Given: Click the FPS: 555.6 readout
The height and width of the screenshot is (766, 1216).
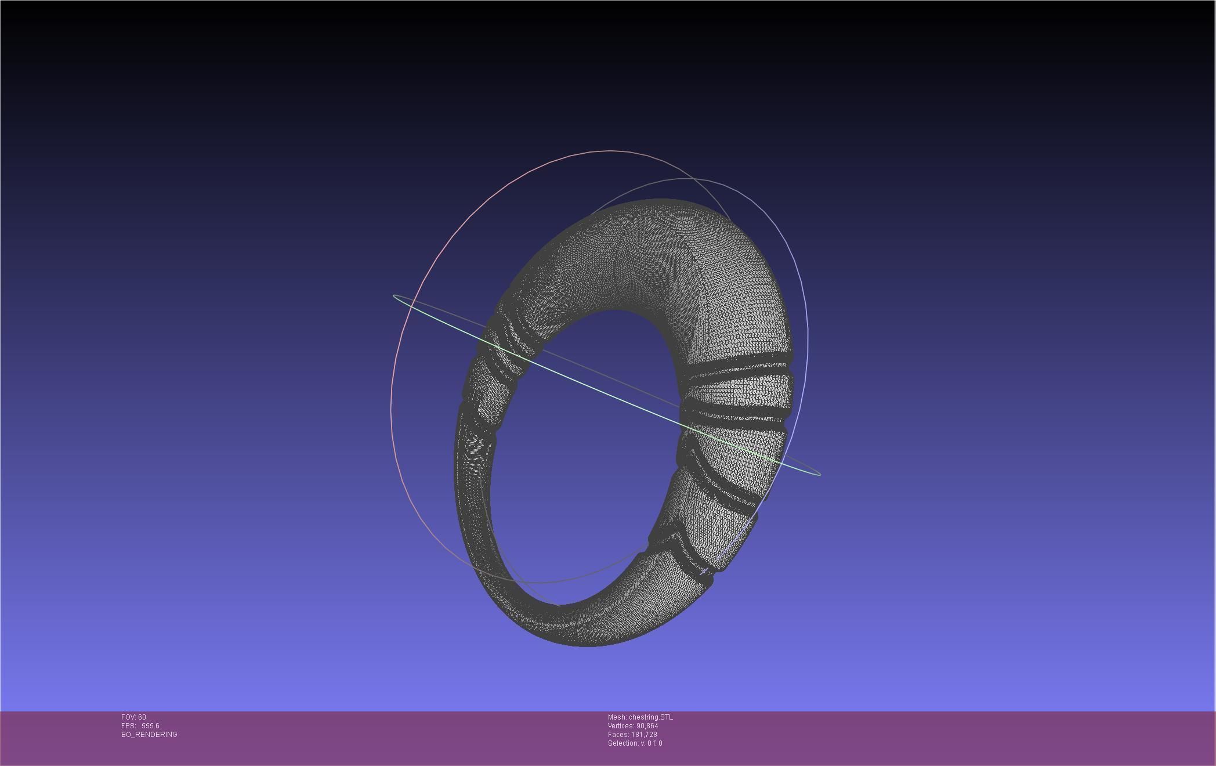Looking at the screenshot, I should (140, 726).
